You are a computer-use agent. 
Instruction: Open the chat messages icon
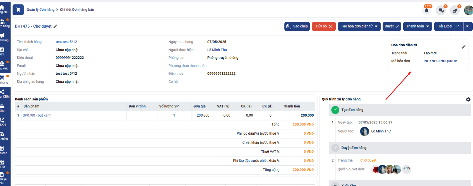click(441, 11)
